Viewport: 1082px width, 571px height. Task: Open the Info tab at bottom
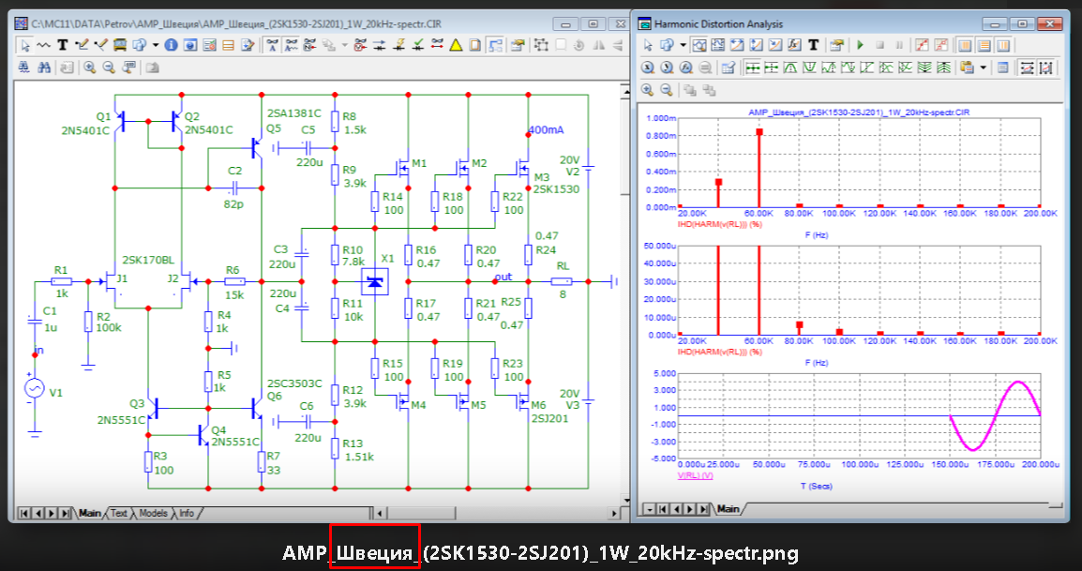pos(187,513)
